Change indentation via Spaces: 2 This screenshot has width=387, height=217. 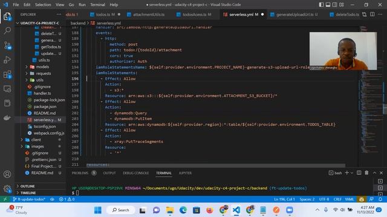click(307, 200)
